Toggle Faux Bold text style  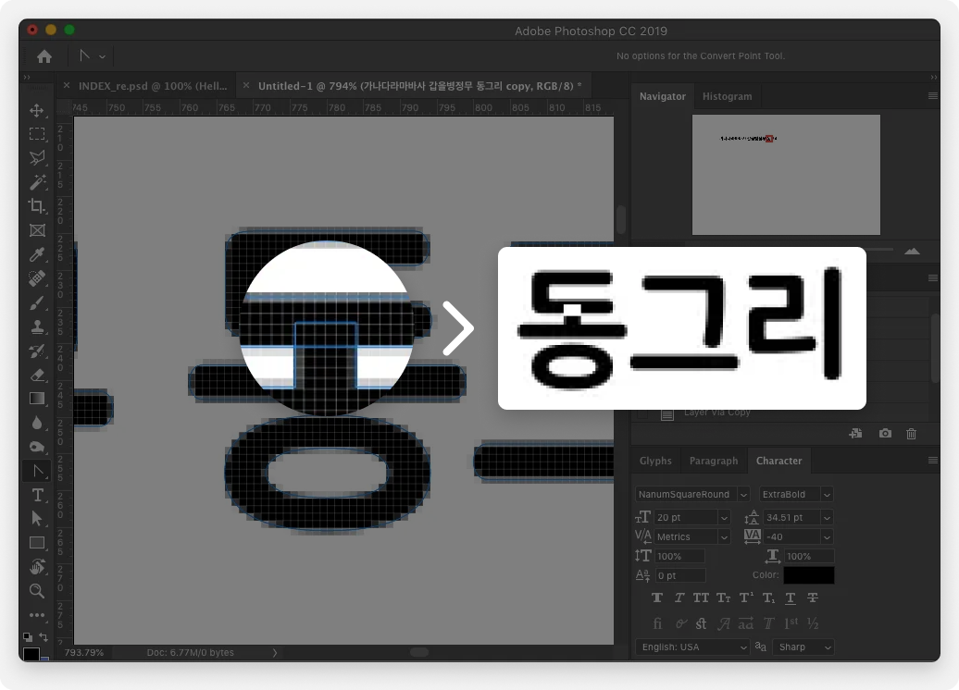[657, 598]
